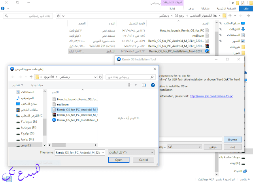Toggle preview pane icon in file dialog
The width and height of the screenshot is (253, 182).
(144, 85)
